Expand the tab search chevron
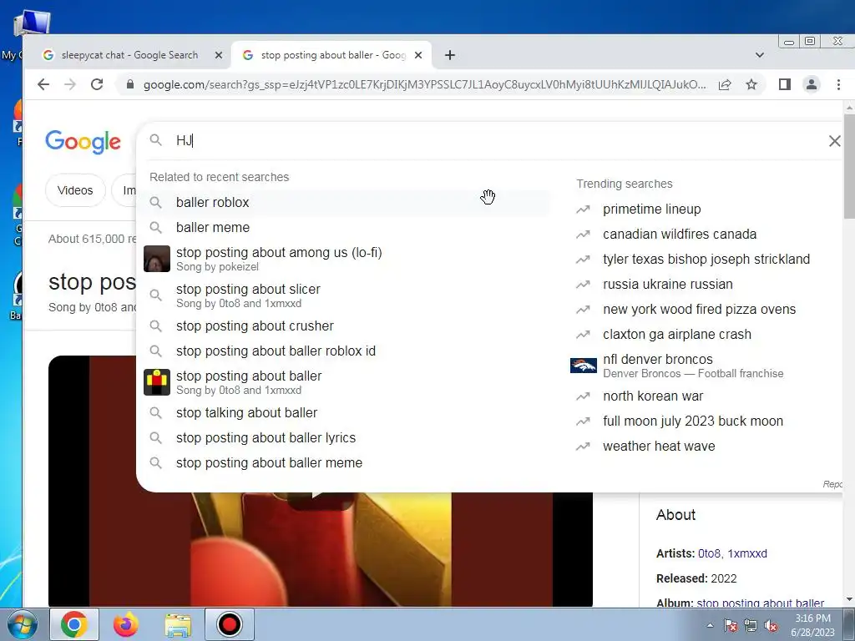 (760, 55)
